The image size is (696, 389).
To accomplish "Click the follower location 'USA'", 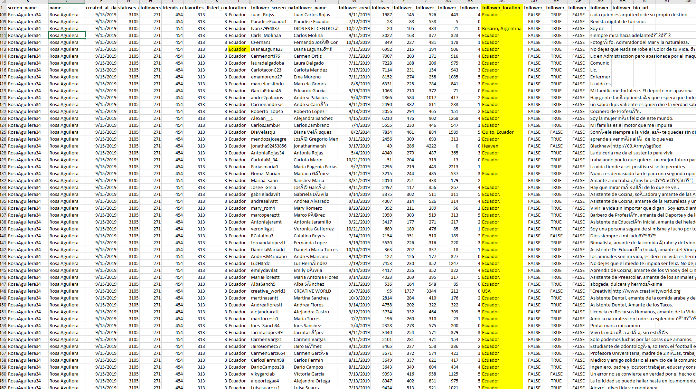I will click(x=502, y=291).
